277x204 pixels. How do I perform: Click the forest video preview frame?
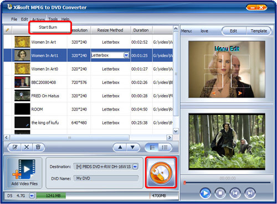[227, 142]
